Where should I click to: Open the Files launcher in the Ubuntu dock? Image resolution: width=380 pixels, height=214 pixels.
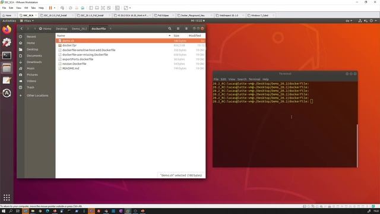(7, 68)
